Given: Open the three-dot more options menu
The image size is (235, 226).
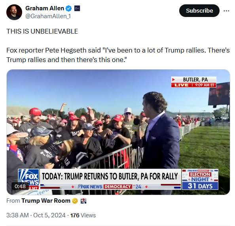Looking at the screenshot, I should click(226, 11).
